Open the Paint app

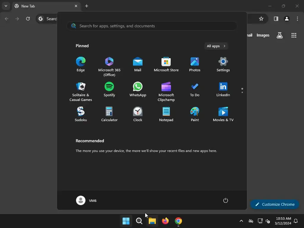click(195, 114)
